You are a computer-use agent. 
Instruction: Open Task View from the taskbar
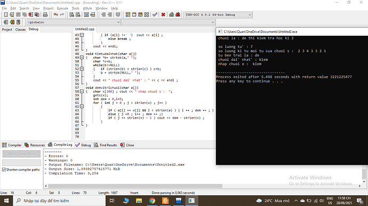click(112, 201)
